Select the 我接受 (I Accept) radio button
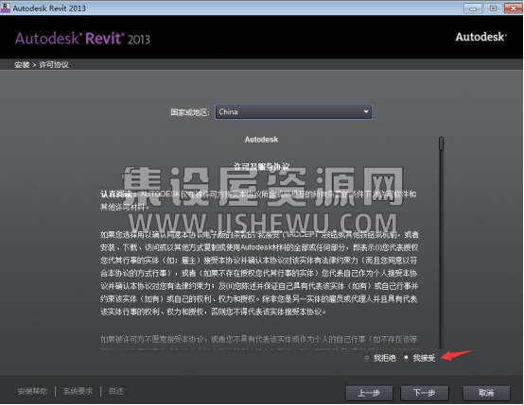The height and width of the screenshot is (405, 524). pos(406,358)
